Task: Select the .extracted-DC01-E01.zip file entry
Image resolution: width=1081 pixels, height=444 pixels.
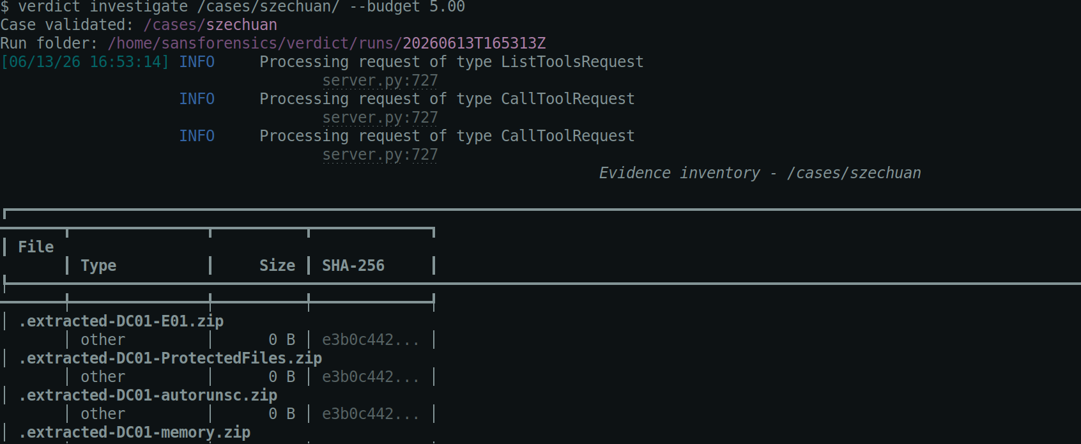Action: [x=121, y=321]
